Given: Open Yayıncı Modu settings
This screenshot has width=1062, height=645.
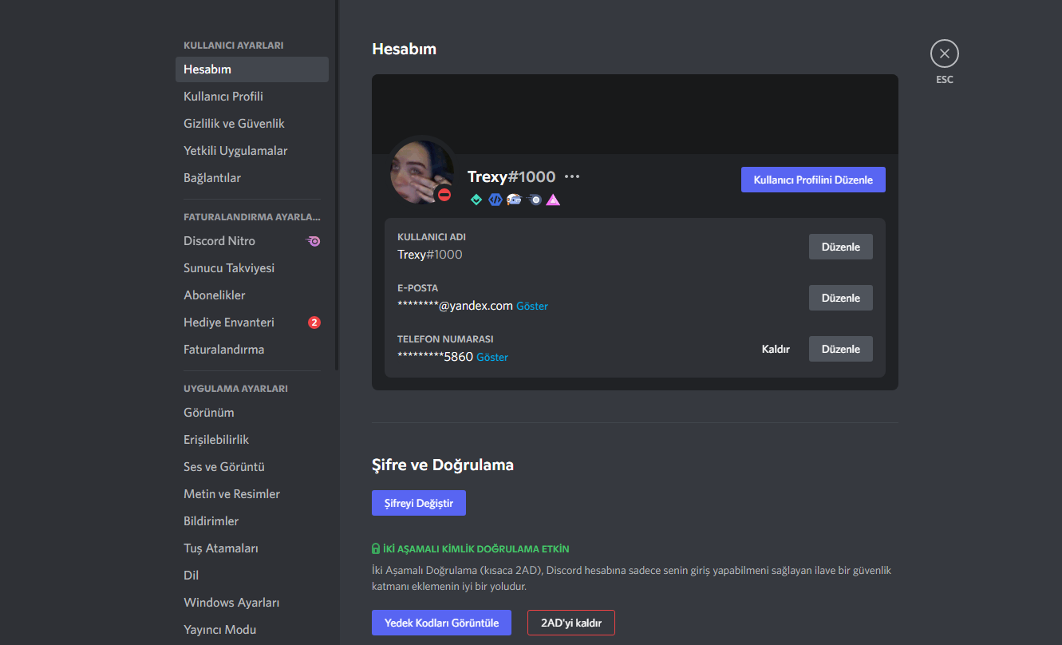Looking at the screenshot, I should [252, 630].
